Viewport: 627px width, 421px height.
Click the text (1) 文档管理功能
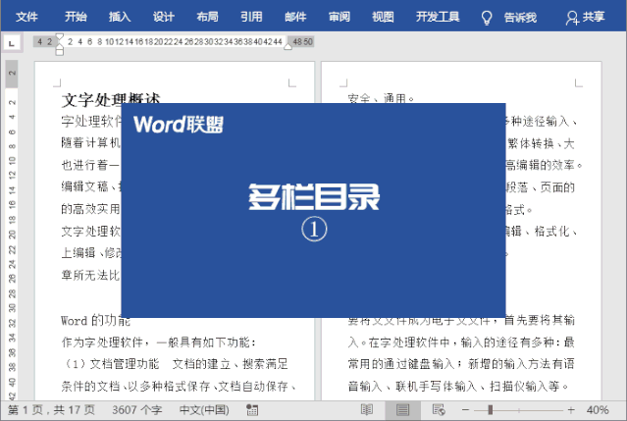click(112, 364)
